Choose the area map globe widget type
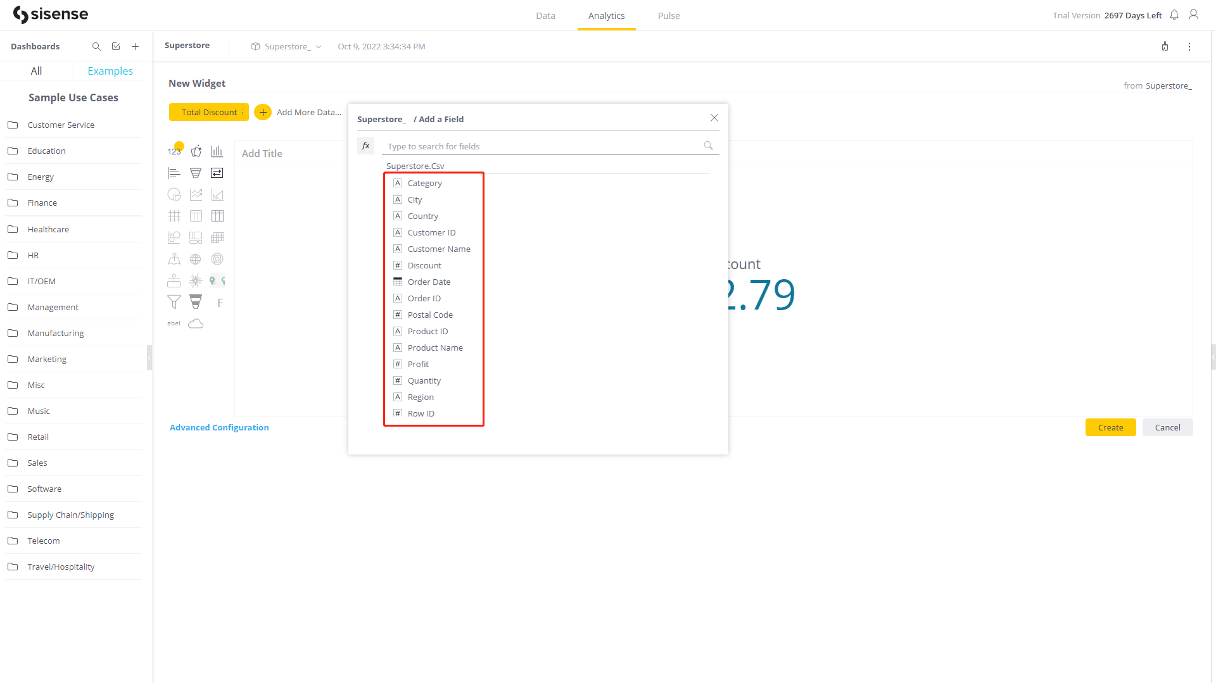 click(196, 259)
